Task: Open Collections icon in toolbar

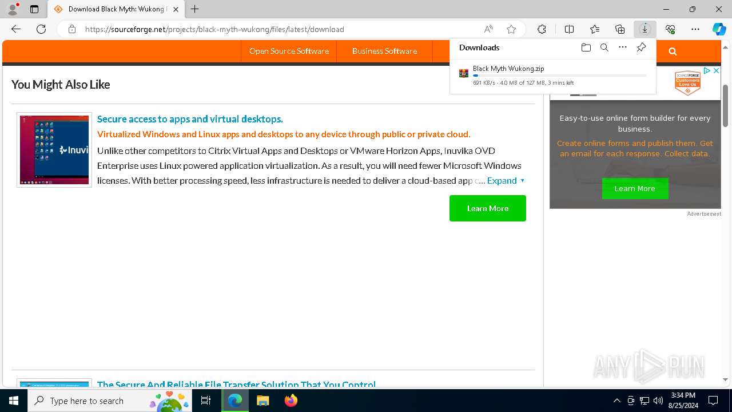Action: point(620,29)
